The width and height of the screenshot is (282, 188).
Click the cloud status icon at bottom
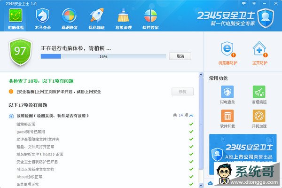coord(210,183)
